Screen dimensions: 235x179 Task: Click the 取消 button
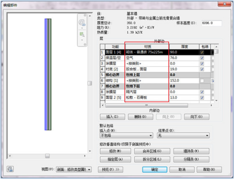click(182, 169)
